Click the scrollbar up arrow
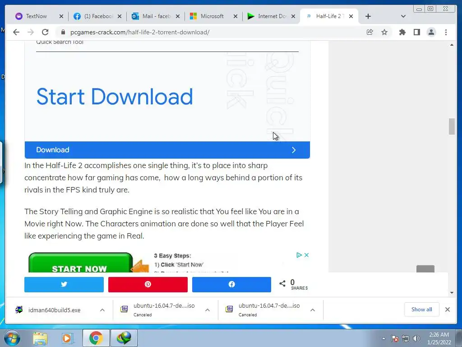This screenshot has width=462, height=347. 452,45
